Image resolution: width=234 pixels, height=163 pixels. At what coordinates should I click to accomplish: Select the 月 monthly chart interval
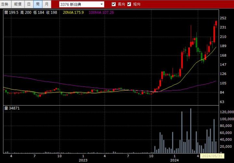click(x=47, y=4)
